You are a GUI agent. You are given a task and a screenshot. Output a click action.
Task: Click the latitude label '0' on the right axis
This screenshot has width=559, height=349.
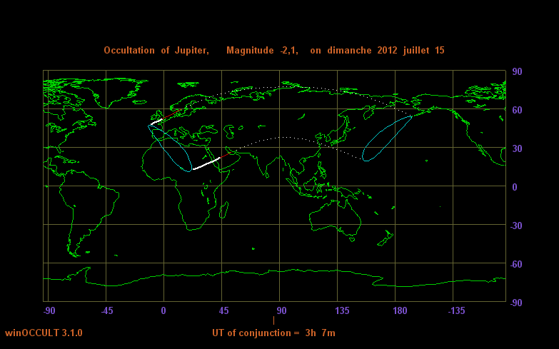click(x=515, y=187)
